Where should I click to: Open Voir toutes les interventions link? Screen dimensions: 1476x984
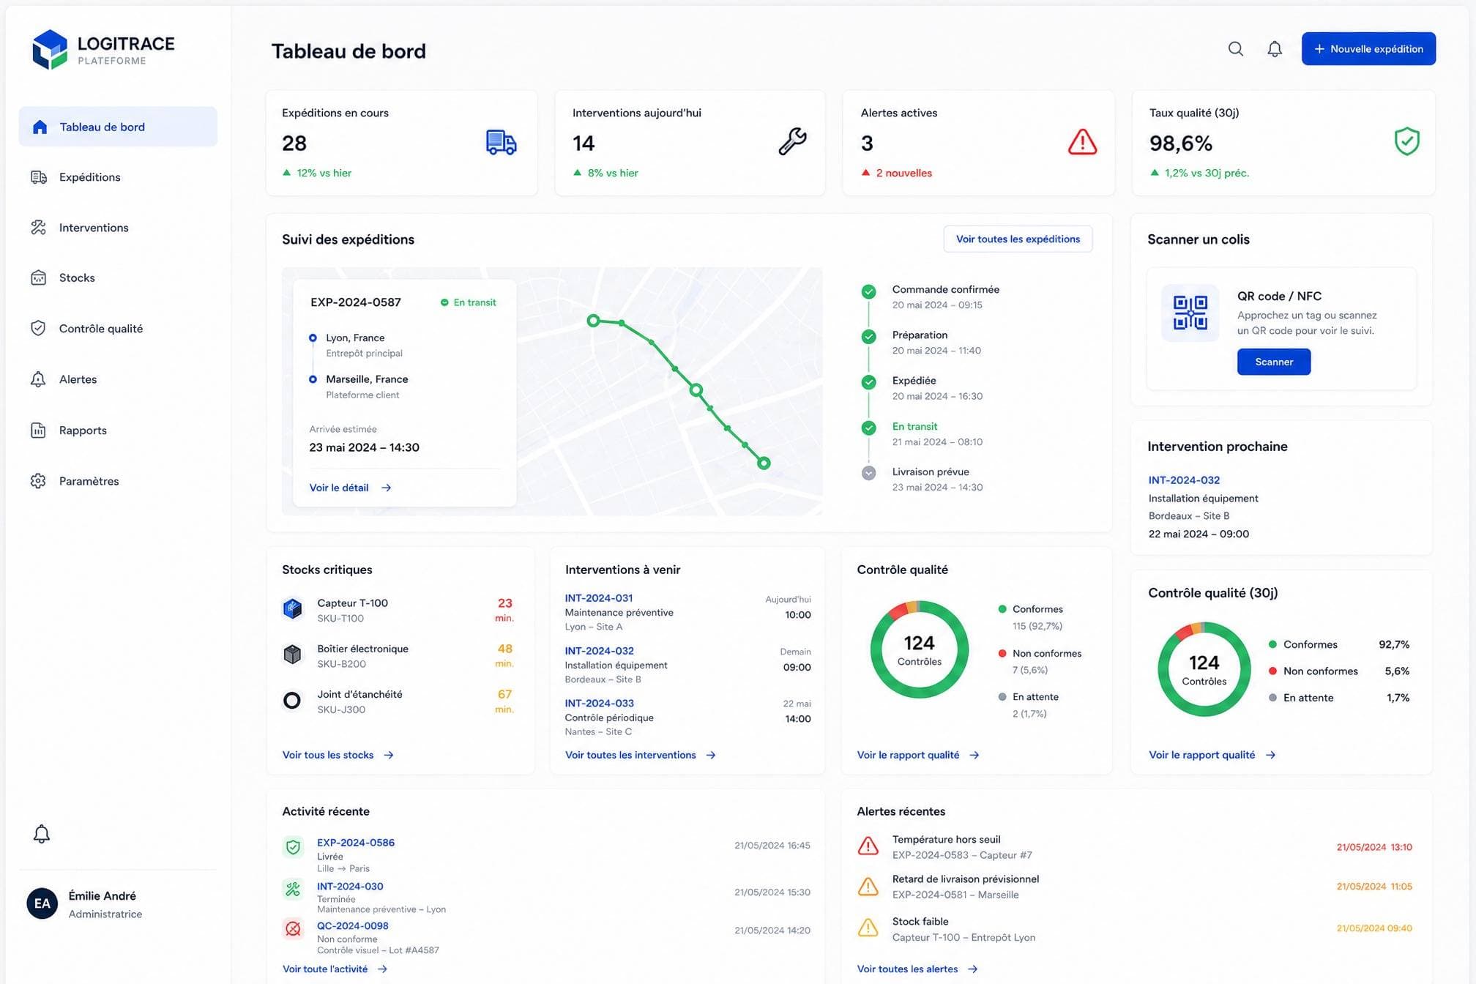641,755
